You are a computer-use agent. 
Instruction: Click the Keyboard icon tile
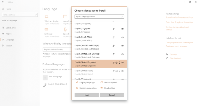pos(46,30)
